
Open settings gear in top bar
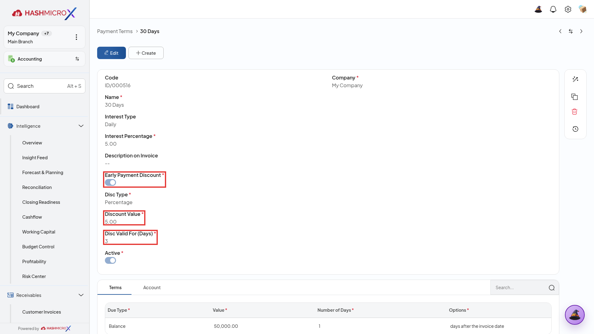pyautogui.click(x=568, y=9)
